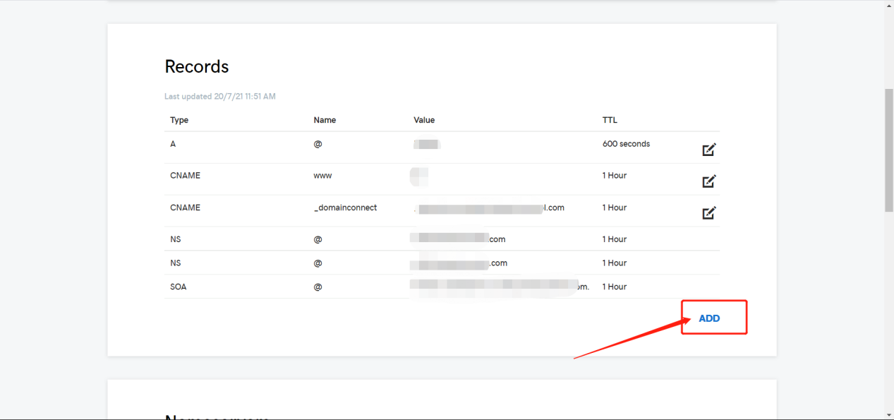Image resolution: width=894 pixels, height=420 pixels.
Task: Click the Type column header
Action: click(x=179, y=120)
